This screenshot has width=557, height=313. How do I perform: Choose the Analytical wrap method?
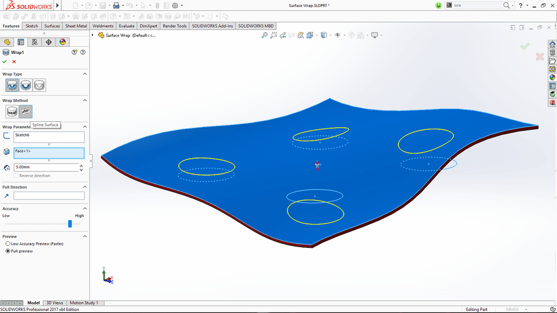11,111
